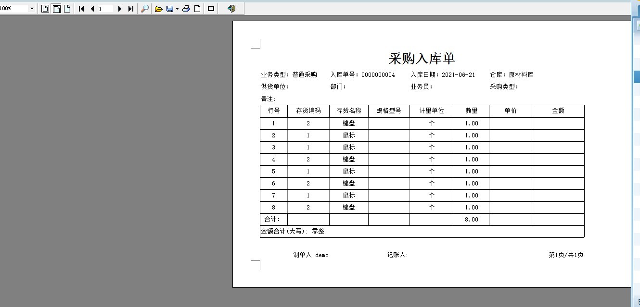Click the total quantity 8.00

[472, 220]
